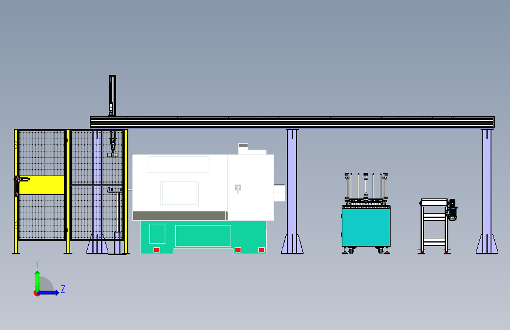This screenshot has height=330, width=510.
Task: Select the tall black vertical axis column above gantry
Action: click(x=112, y=96)
